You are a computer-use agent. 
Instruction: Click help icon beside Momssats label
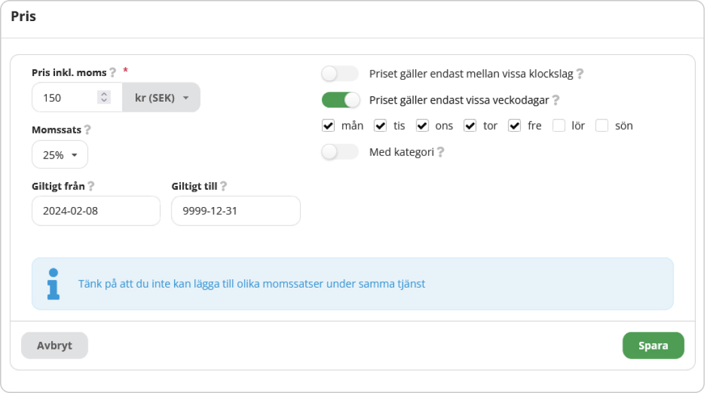[x=87, y=130]
